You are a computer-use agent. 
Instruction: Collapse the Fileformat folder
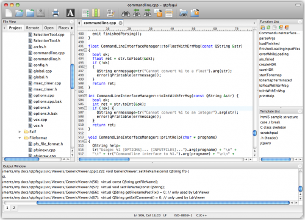pyautogui.click(x=20, y=138)
